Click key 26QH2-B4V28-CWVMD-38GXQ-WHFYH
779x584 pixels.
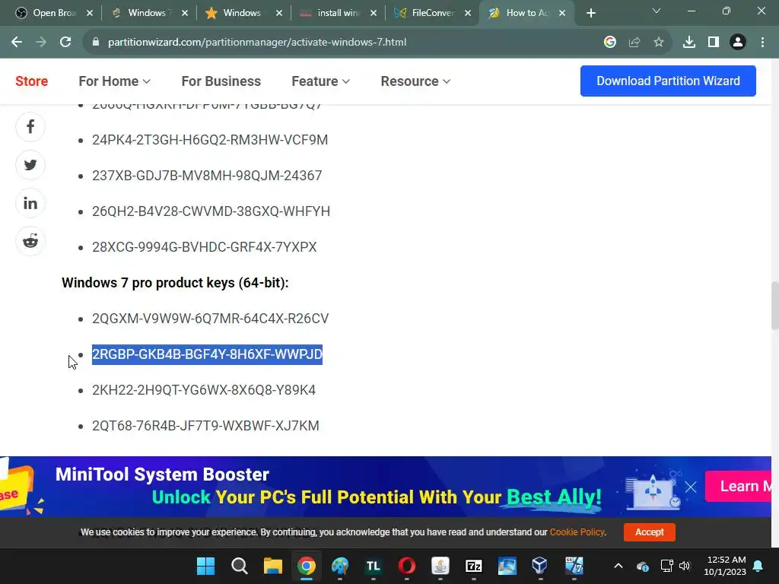(x=211, y=211)
